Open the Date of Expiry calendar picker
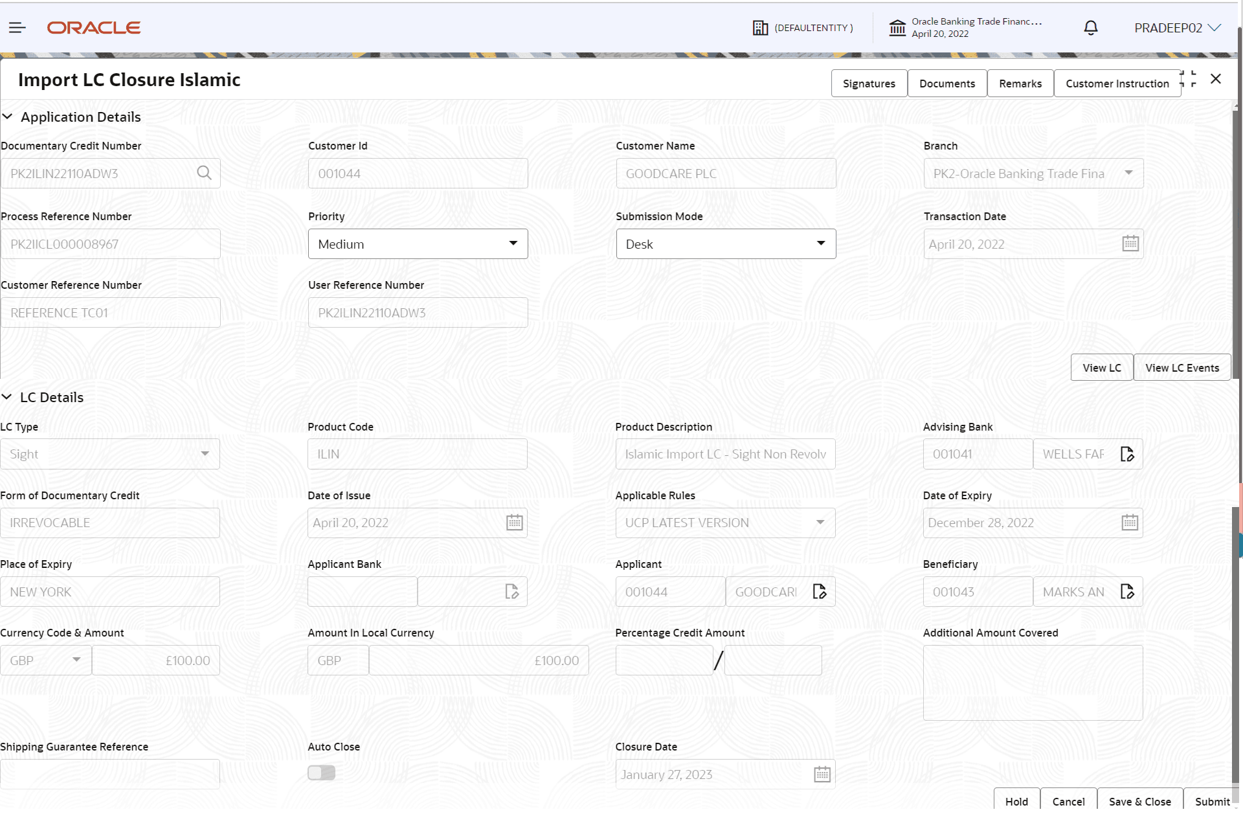Viewport: 1243px width, 814px height. point(1130,522)
